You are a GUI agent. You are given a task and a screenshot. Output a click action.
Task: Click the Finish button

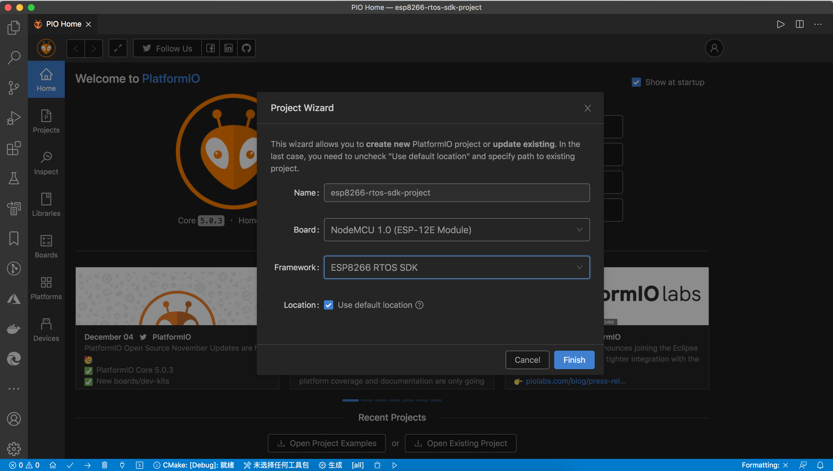pyautogui.click(x=574, y=360)
